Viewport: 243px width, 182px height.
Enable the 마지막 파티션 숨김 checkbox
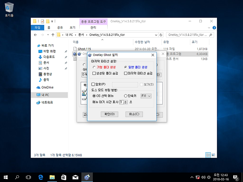126,73
